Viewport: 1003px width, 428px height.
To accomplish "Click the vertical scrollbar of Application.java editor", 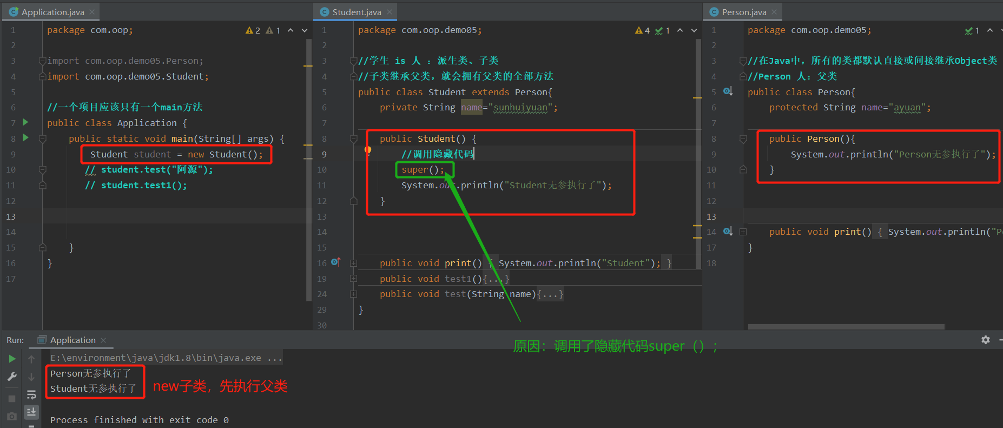I will coord(308,170).
